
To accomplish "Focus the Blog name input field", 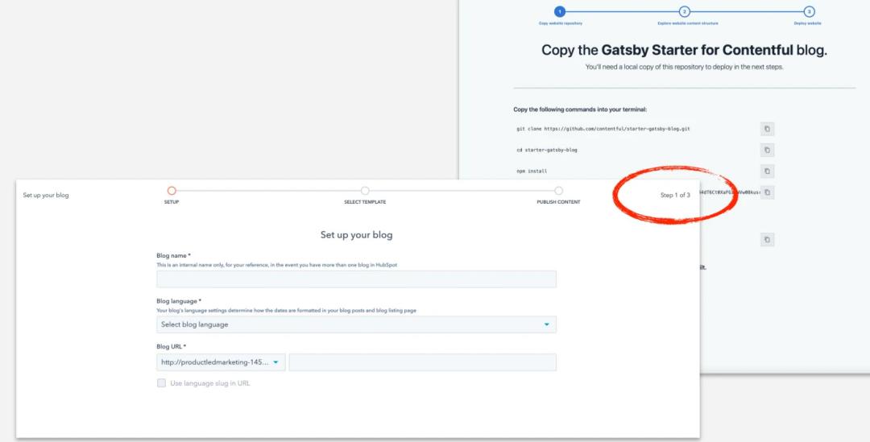I will click(x=356, y=279).
